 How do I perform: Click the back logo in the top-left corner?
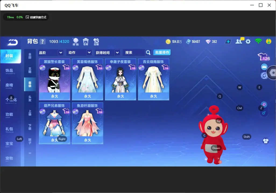click(12, 42)
